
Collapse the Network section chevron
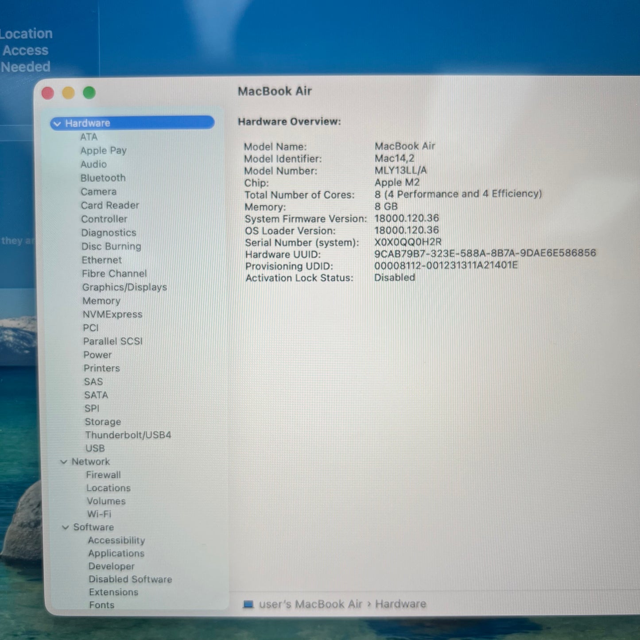(64, 462)
